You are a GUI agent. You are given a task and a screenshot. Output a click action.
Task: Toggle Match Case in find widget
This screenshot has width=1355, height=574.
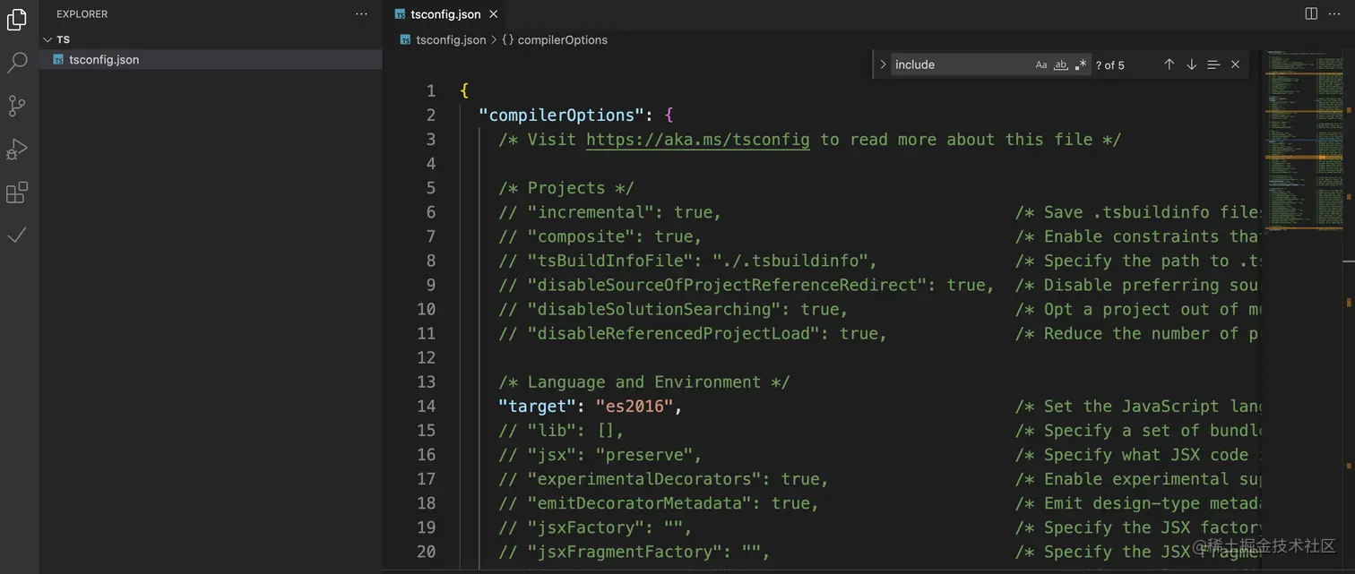tap(1040, 64)
